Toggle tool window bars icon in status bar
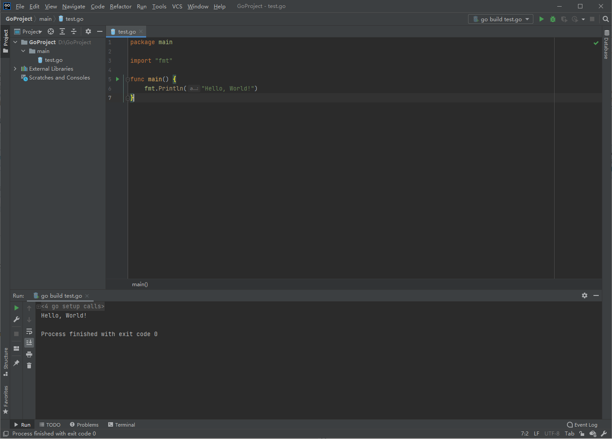612x439 pixels. 6,434
